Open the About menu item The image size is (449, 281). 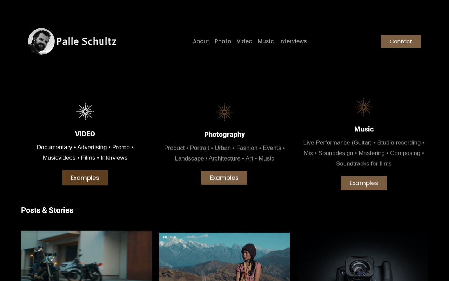pyautogui.click(x=201, y=41)
